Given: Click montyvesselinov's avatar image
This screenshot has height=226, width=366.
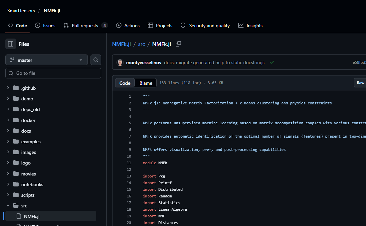Looking at the screenshot, I should [x=120, y=62].
